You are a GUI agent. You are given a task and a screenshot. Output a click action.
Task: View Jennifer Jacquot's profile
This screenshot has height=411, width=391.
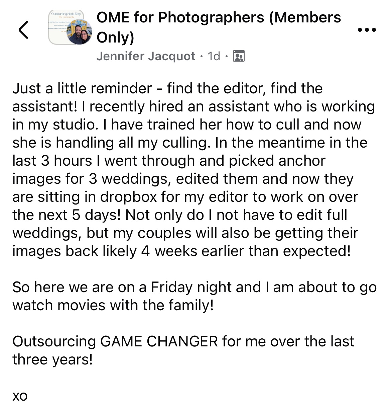click(146, 56)
